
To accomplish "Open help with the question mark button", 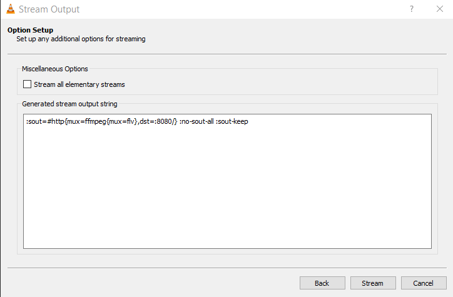I will (x=412, y=9).
